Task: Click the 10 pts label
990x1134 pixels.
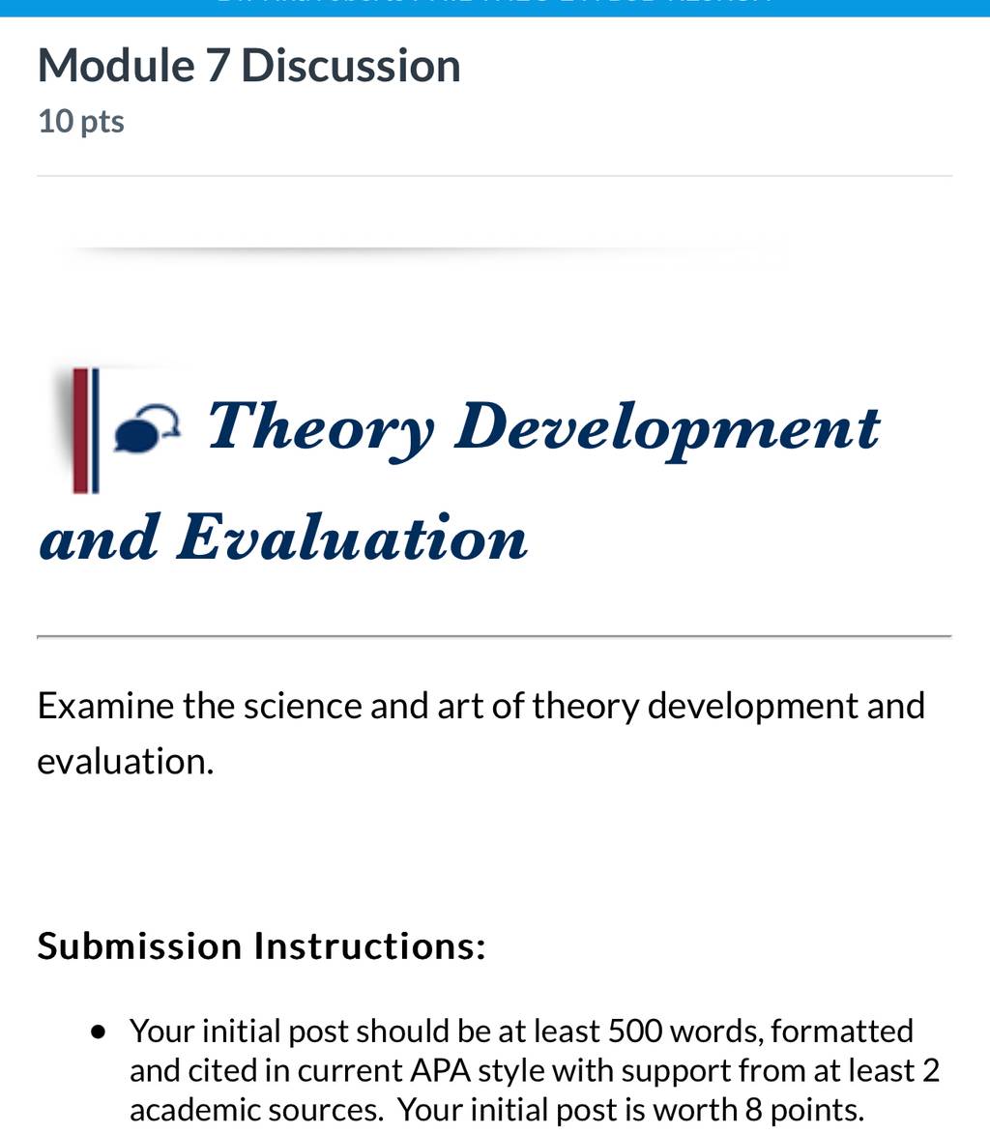Action: (81, 122)
